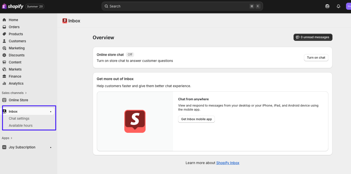Click the large Inbox chat bubble image

135,121
